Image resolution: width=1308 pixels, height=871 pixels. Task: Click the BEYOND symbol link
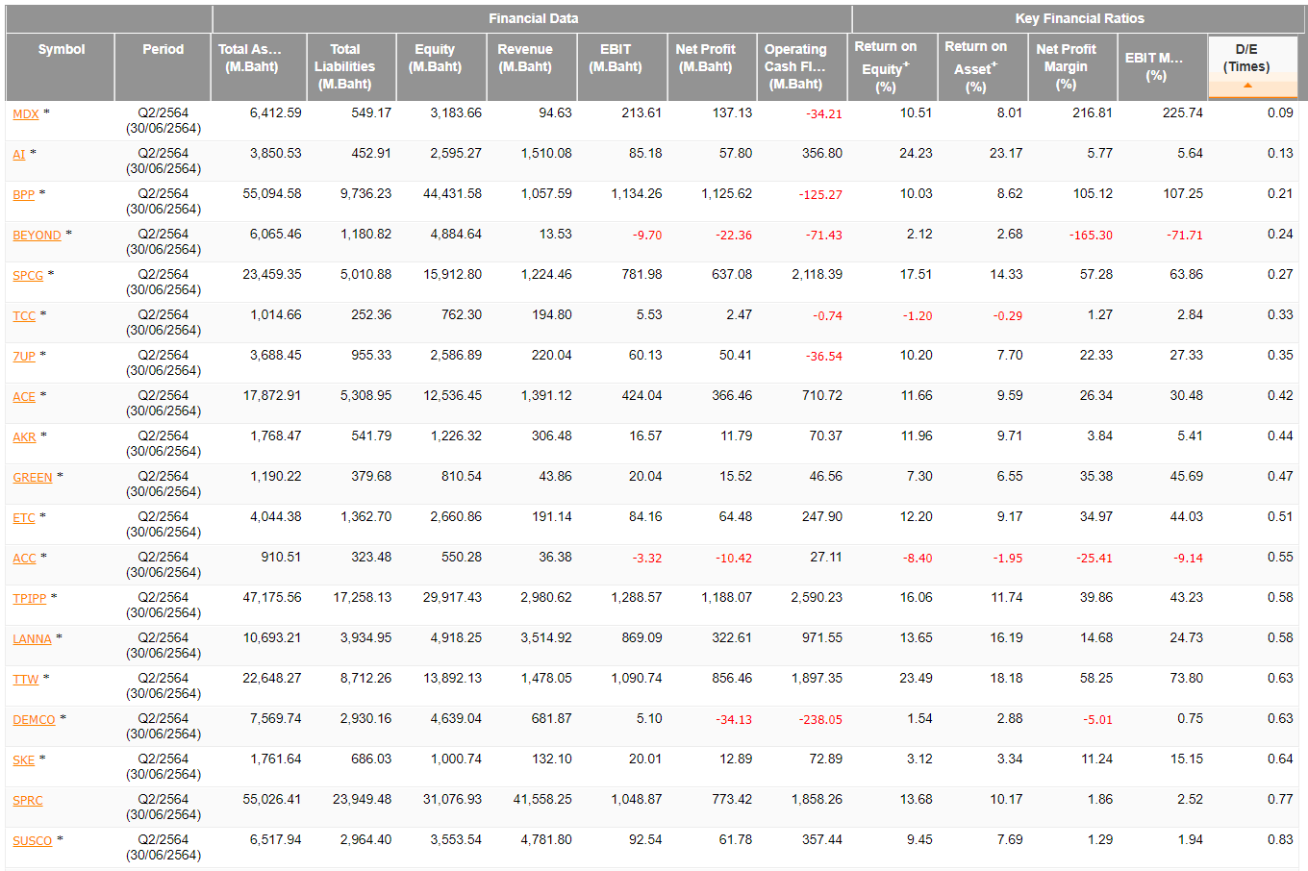tap(37, 236)
